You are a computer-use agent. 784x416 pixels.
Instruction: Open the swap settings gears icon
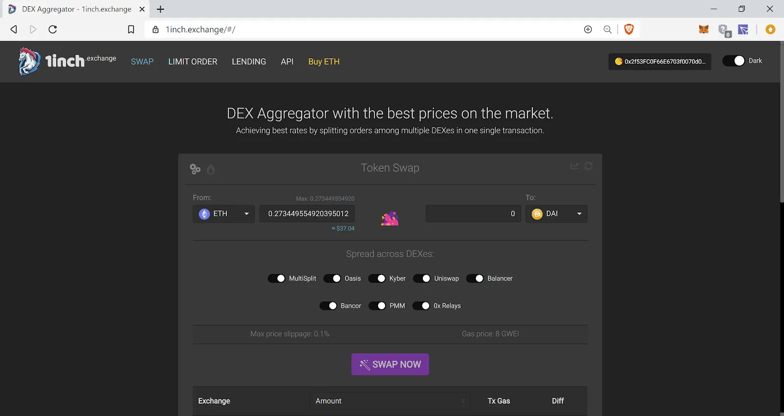point(195,169)
